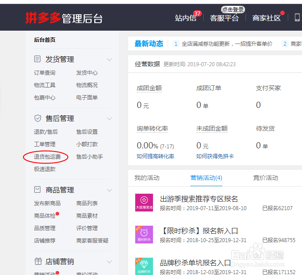Open 极速退款 in sidebar
Image resolution: width=302 pixels, height=275 pixels.
click(x=44, y=169)
